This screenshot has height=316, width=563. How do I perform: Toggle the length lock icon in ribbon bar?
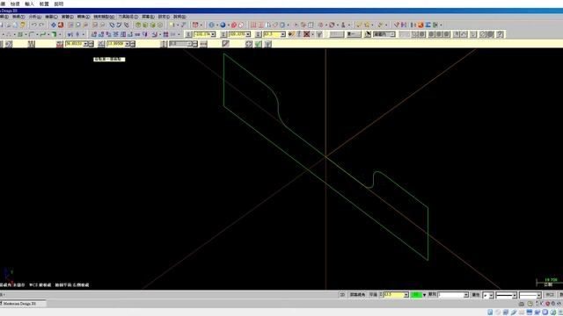60,44
